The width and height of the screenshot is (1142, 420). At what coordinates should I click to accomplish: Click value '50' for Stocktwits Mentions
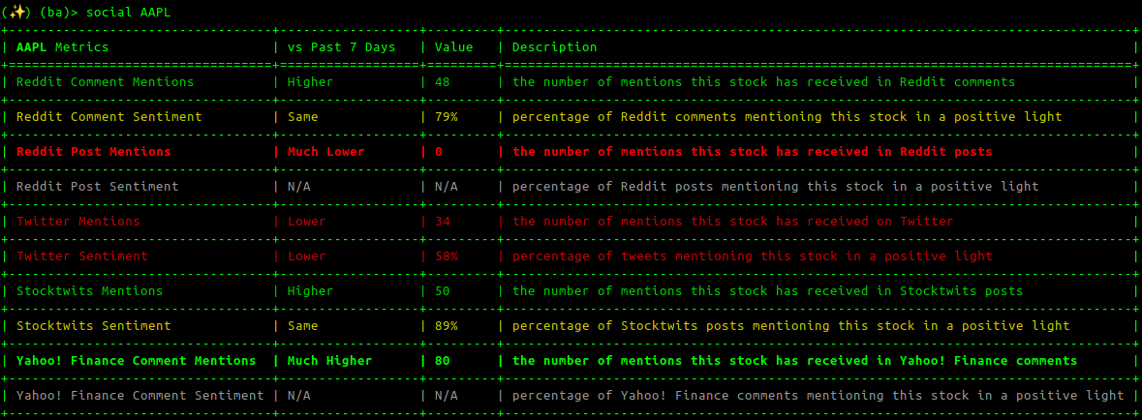point(442,291)
